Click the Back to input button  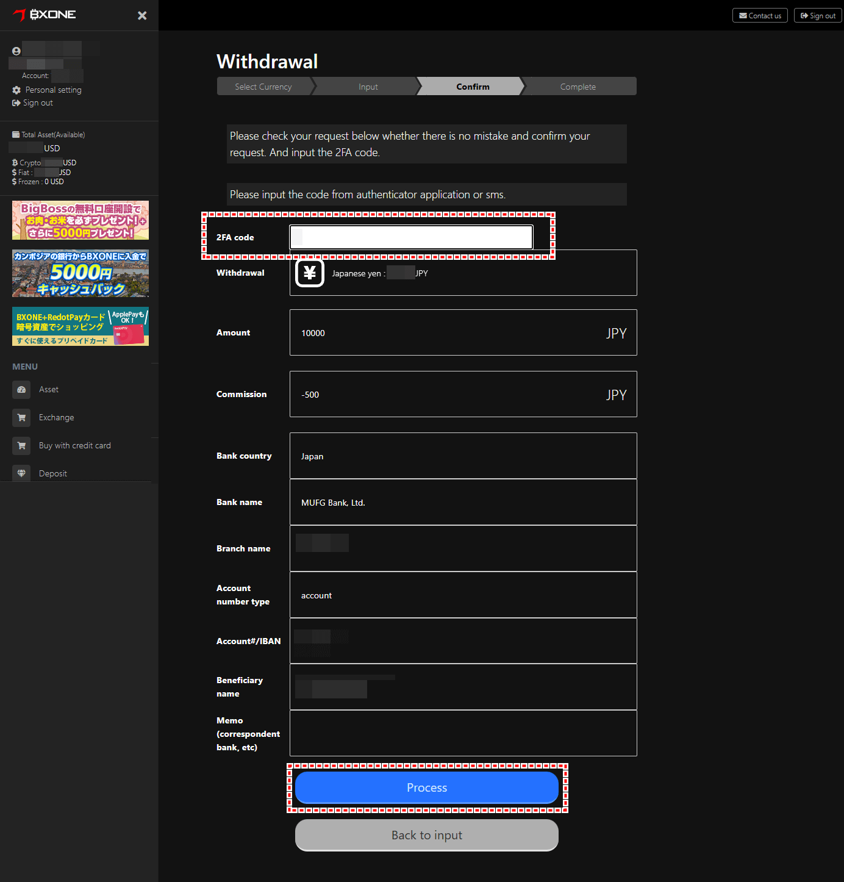point(427,835)
